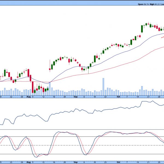This screenshot has height=164, width=164.
Task: Click date 22 on stochastic panel date axis
Action: (11, 162)
